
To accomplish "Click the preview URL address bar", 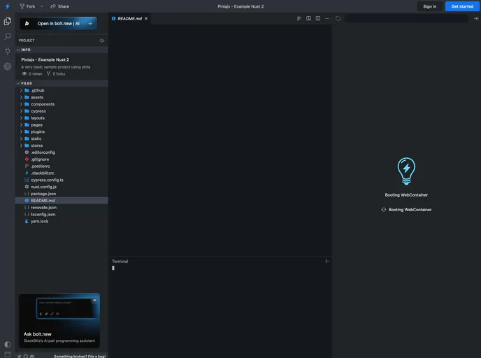I will pyautogui.click(x=406, y=18).
